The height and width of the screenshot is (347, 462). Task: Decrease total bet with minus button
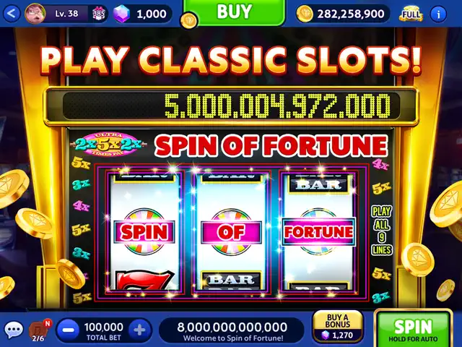pyautogui.click(x=68, y=330)
